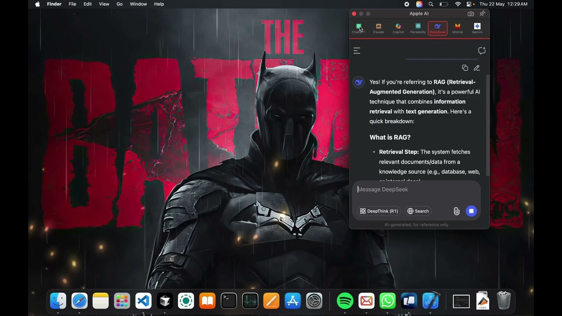The width and height of the screenshot is (562, 316).
Task: Launch Safari from the Dock
Action: pyautogui.click(x=79, y=301)
